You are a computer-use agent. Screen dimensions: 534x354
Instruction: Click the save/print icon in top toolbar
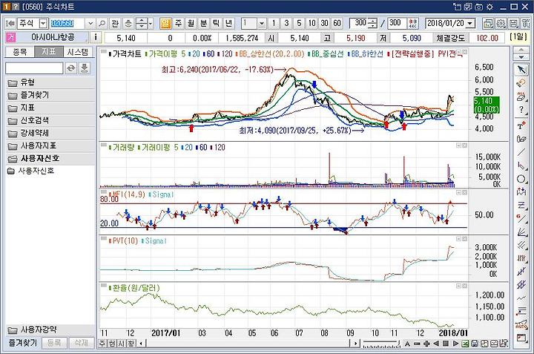click(x=513, y=24)
